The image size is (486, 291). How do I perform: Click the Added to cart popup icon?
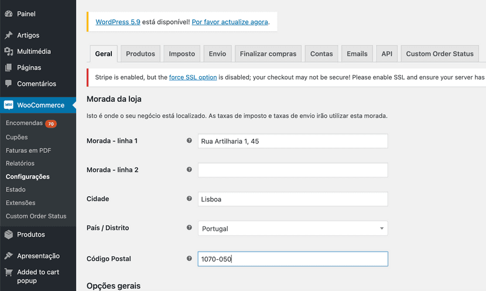(x=8, y=272)
